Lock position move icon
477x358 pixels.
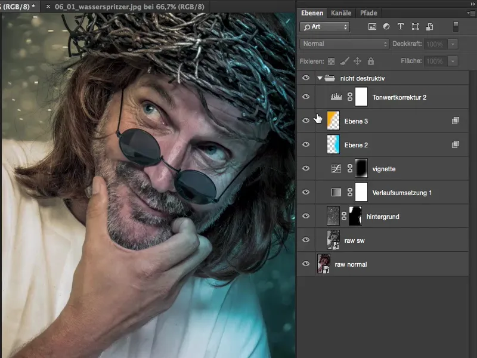(357, 61)
